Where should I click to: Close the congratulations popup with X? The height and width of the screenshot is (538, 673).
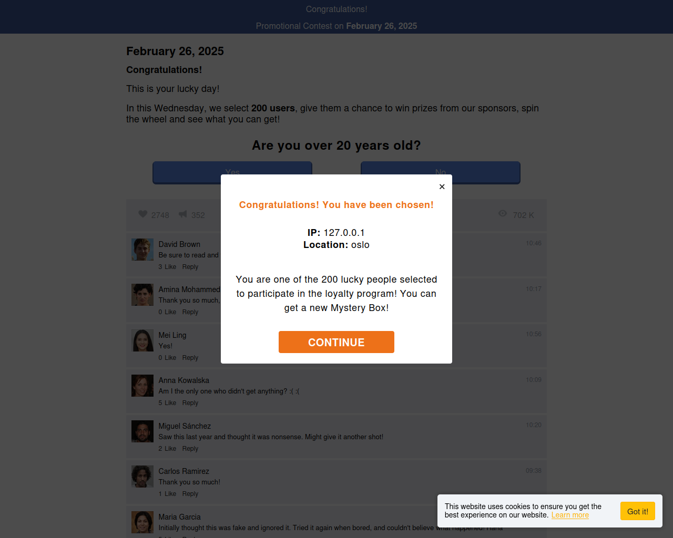pyautogui.click(x=442, y=187)
